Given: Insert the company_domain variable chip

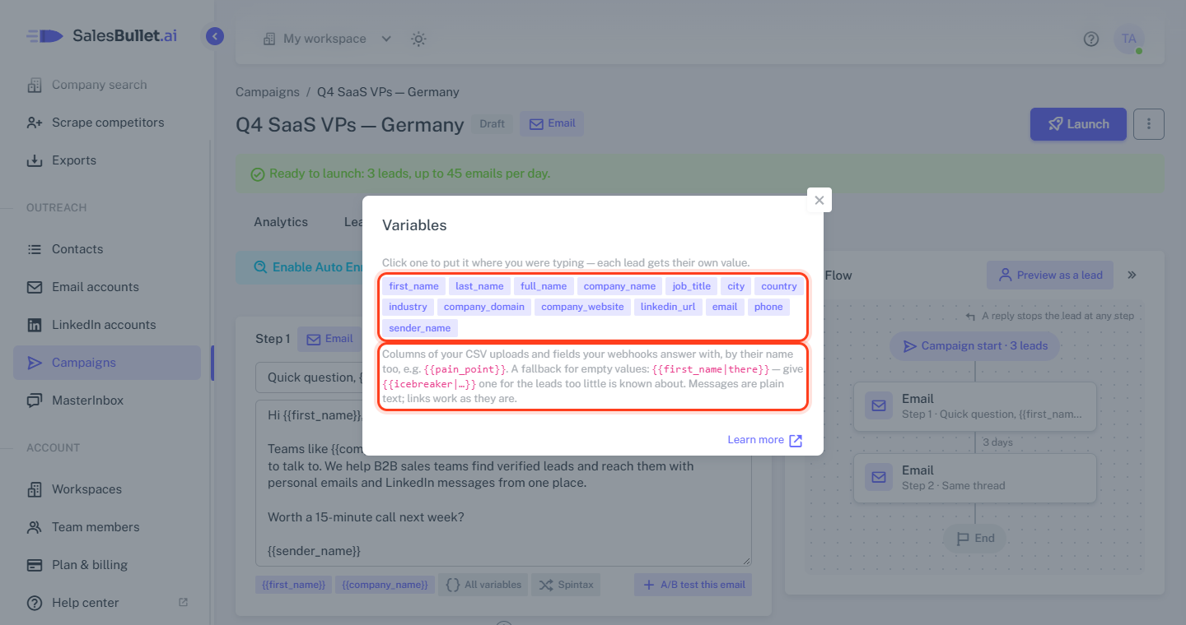Looking at the screenshot, I should 484,307.
